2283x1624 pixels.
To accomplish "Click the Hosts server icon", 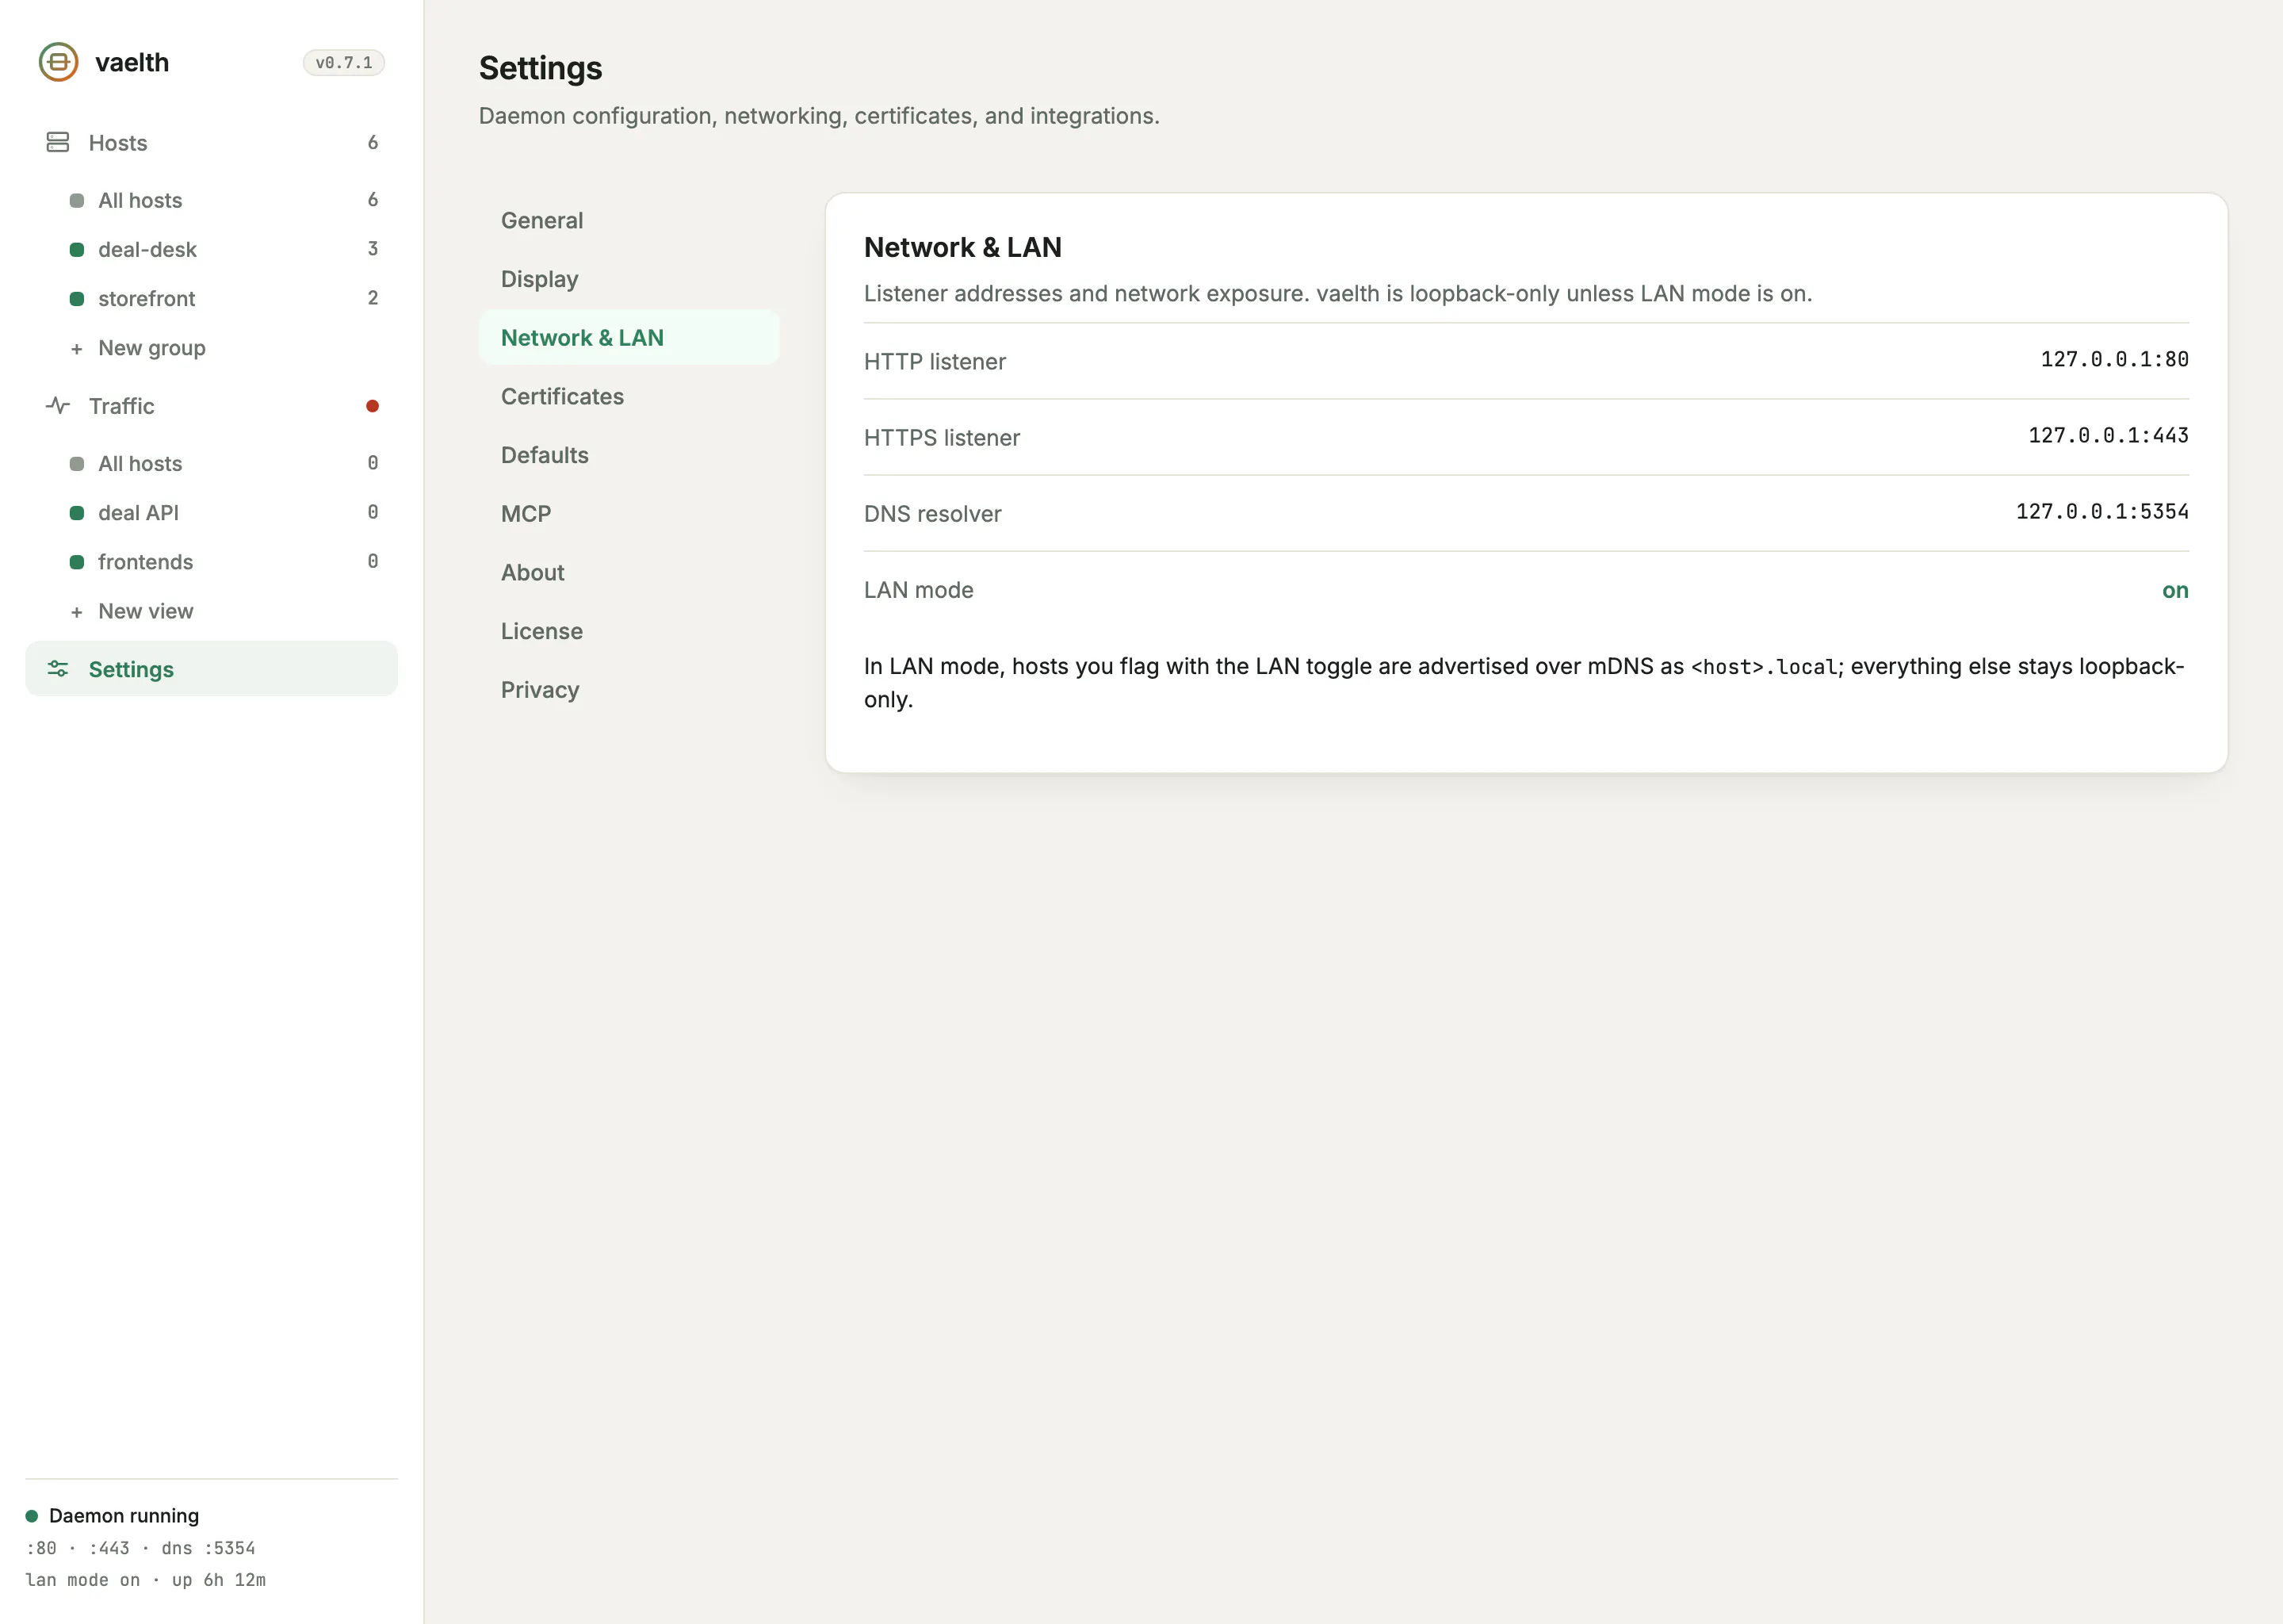I will coord(58,142).
